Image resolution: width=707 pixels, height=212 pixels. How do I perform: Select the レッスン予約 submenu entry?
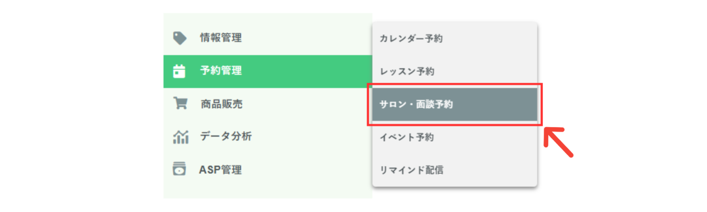pos(407,72)
